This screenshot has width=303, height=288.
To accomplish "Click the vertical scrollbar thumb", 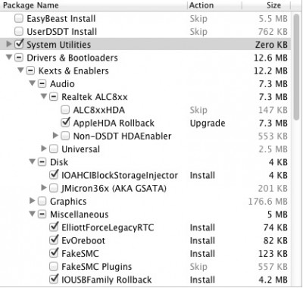I will tap(297, 67).
